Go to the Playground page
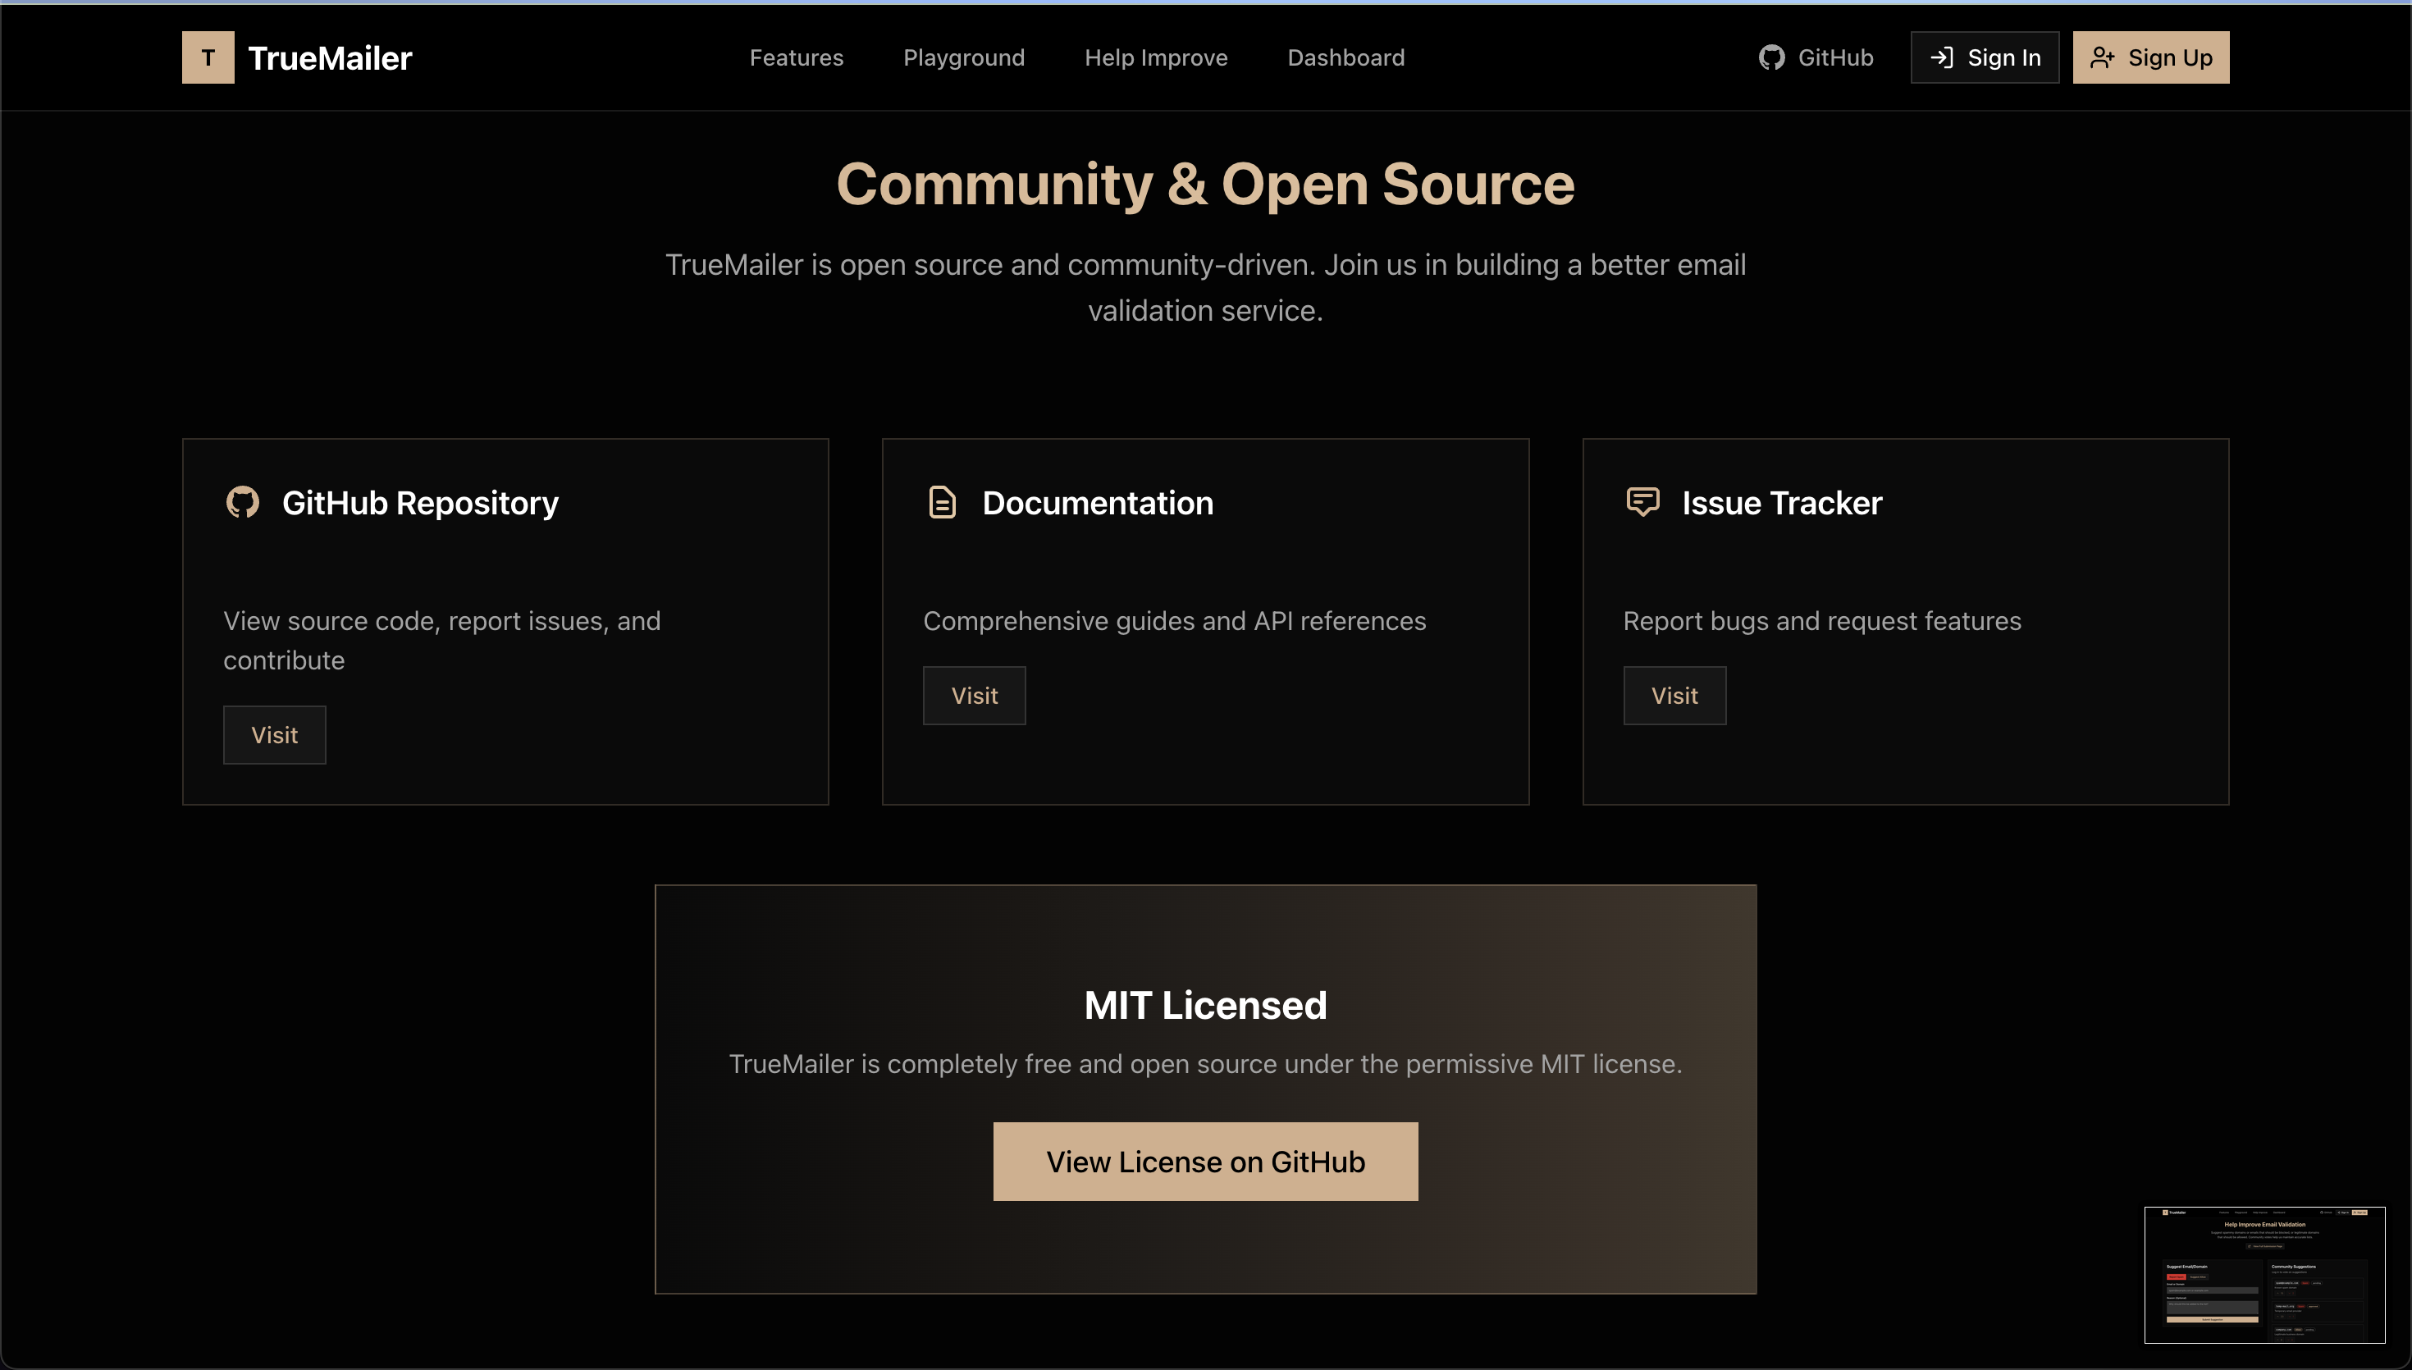 click(x=963, y=57)
